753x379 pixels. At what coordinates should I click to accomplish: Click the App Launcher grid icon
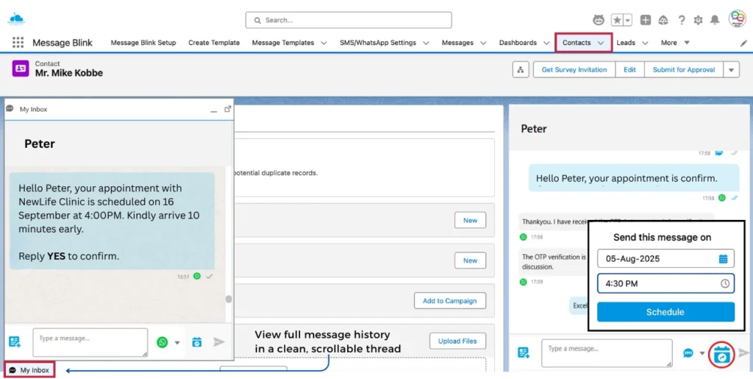[18, 43]
